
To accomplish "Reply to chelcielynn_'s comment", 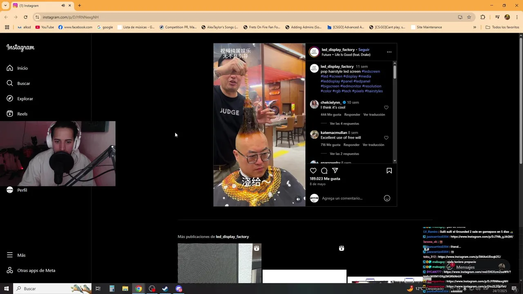I will 352,115.
